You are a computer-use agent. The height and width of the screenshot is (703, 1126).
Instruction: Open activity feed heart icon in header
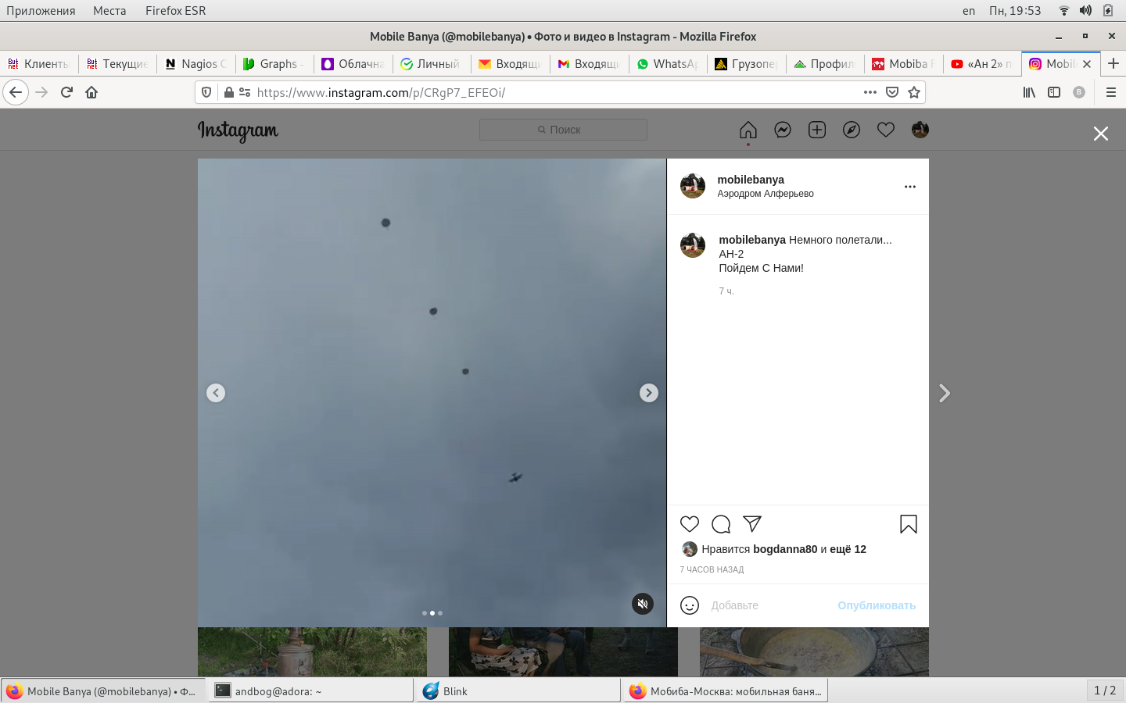pyautogui.click(x=885, y=130)
